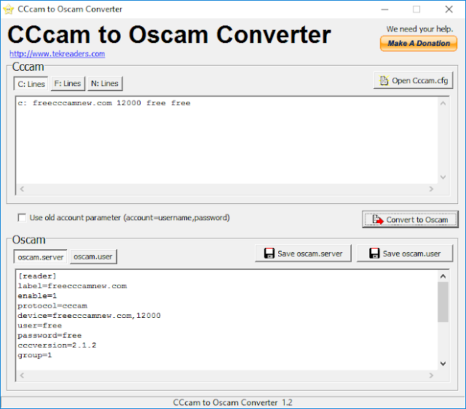Screen dimensions: 466x409
Task: Click Cccam area scroll up arrow
Action: (x=443, y=104)
